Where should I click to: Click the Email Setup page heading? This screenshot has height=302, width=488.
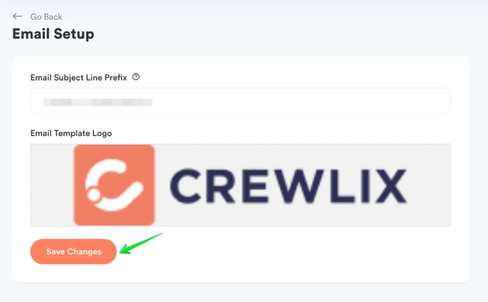pos(53,34)
